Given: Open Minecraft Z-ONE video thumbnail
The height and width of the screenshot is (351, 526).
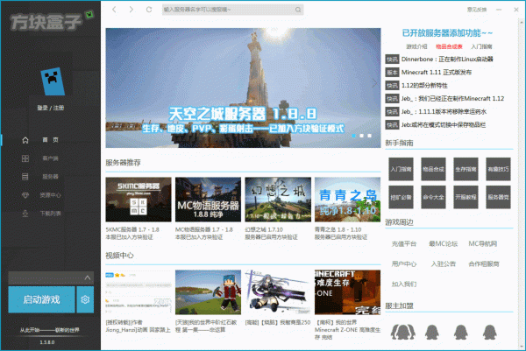Looking at the screenshot, I should (x=347, y=292).
